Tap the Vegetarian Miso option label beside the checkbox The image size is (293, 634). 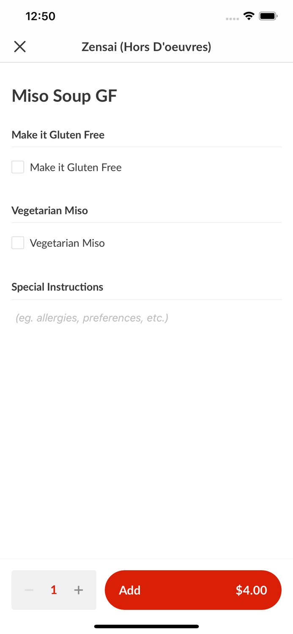tap(67, 243)
